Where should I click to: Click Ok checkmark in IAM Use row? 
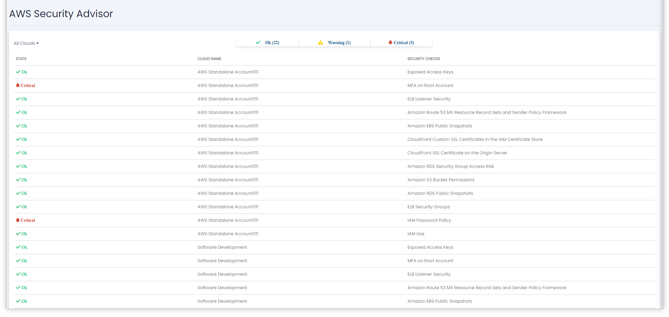(18, 234)
